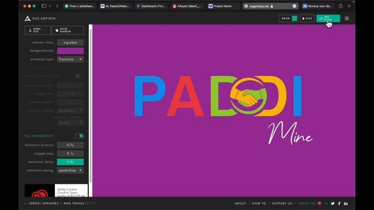The width and height of the screenshot is (374, 210).
Task: Open fill animation easing dropdown
Action: pyautogui.click(x=70, y=170)
